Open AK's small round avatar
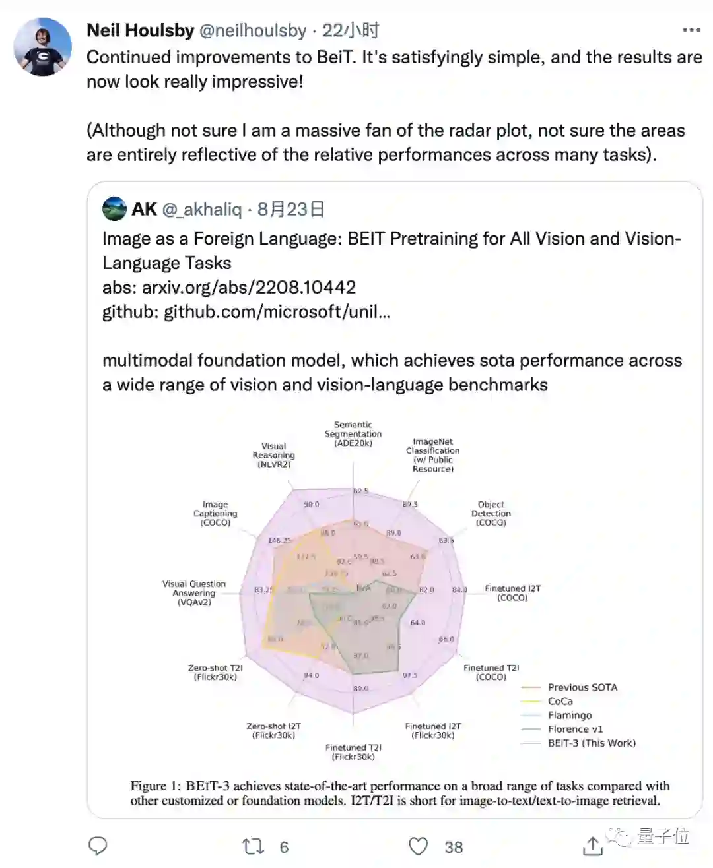The height and width of the screenshot is (868, 713). [x=114, y=209]
